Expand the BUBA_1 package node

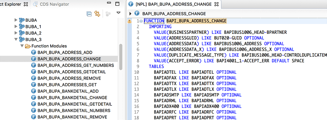point(16,27)
